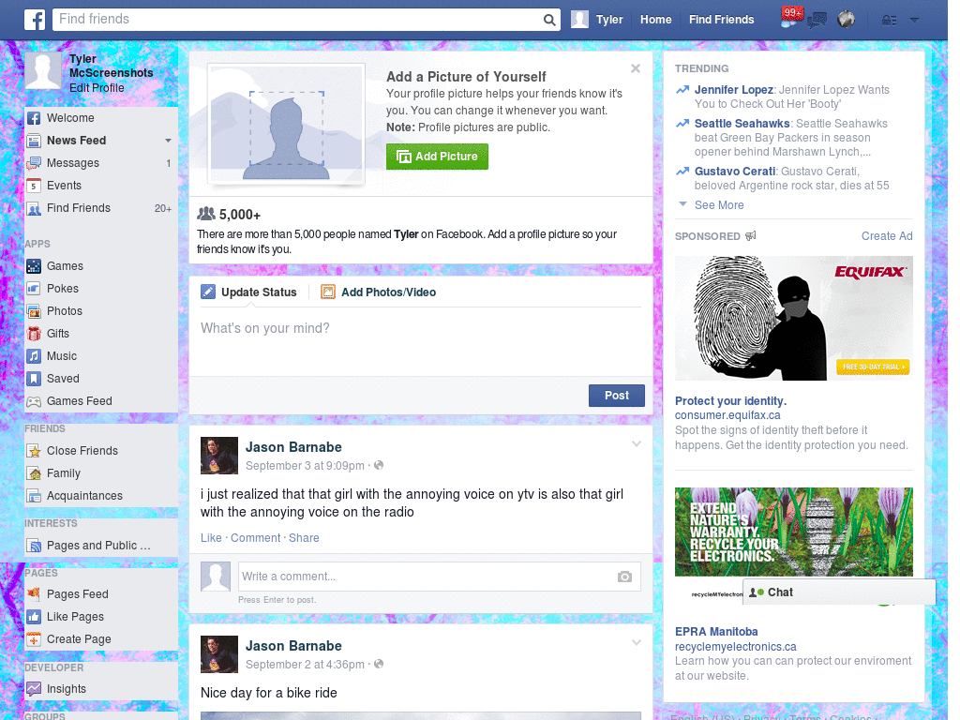Click the Pages and Public feed icon
Viewport: 960px width, 720px height.
click(x=35, y=546)
